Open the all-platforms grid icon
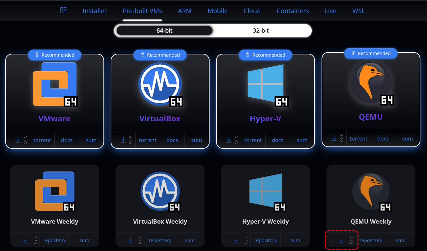427x251 pixels. [x=64, y=10]
